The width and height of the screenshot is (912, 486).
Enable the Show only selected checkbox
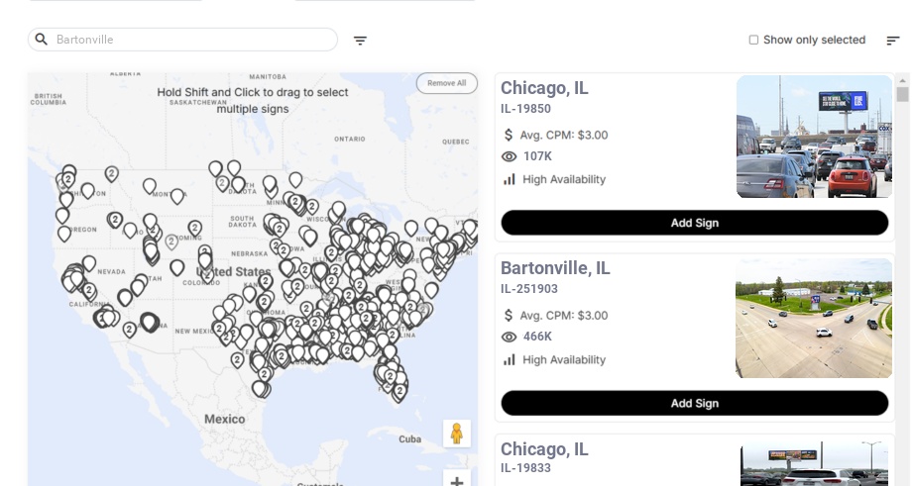point(753,40)
